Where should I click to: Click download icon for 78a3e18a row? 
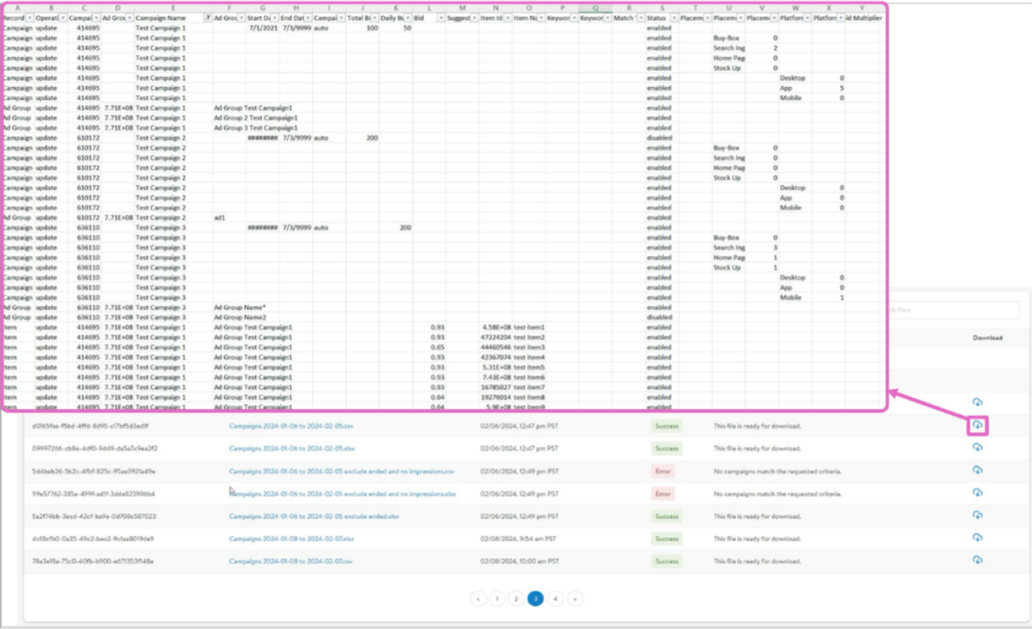coord(977,561)
